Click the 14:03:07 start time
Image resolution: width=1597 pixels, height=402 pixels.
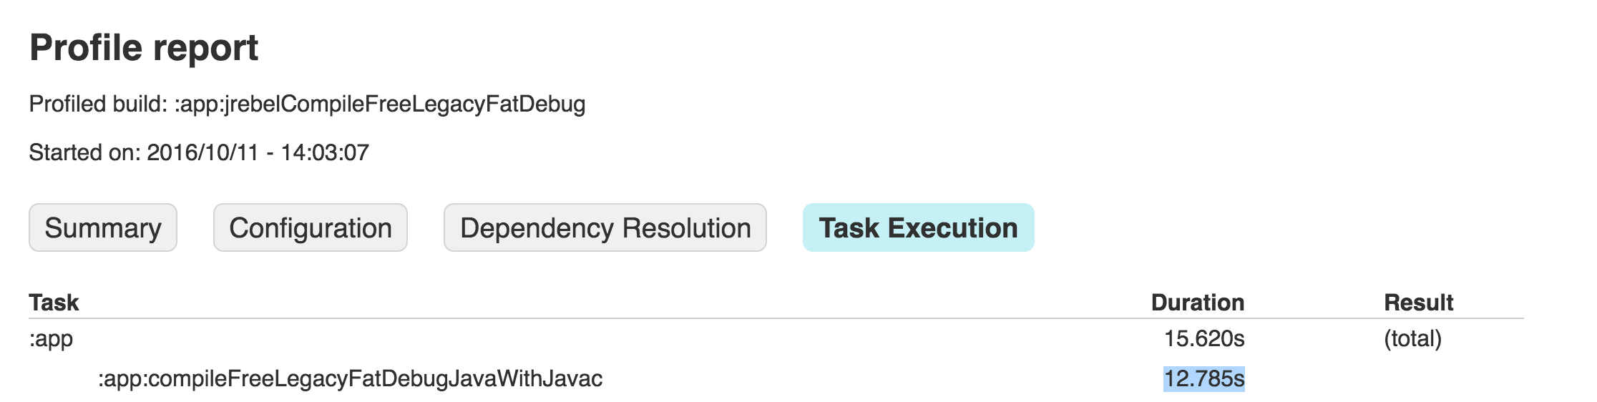click(x=325, y=152)
